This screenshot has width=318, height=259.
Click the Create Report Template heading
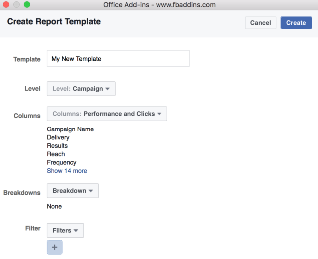click(x=54, y=22)
